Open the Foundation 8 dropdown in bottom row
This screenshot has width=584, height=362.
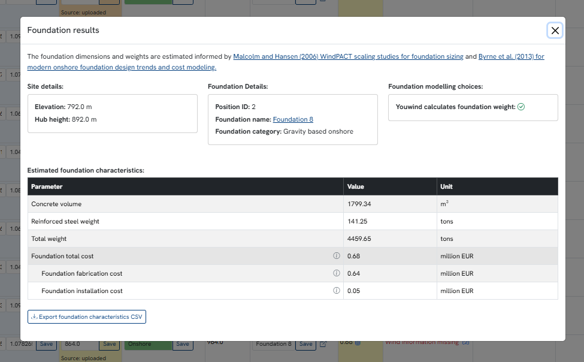(274, 344)
